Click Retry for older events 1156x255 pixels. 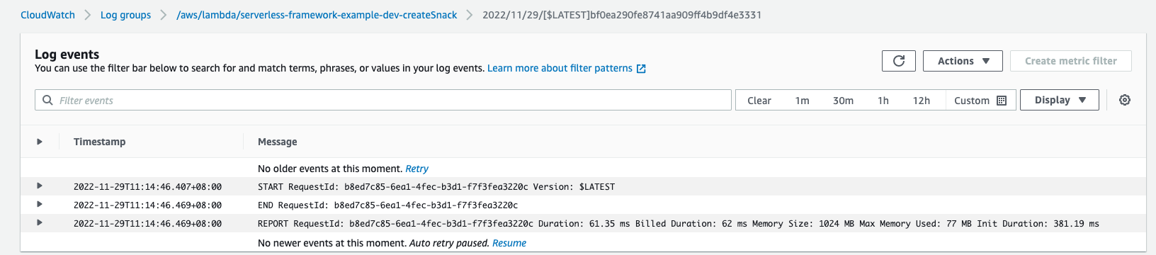pyautogui.click(x=416, y=169)
